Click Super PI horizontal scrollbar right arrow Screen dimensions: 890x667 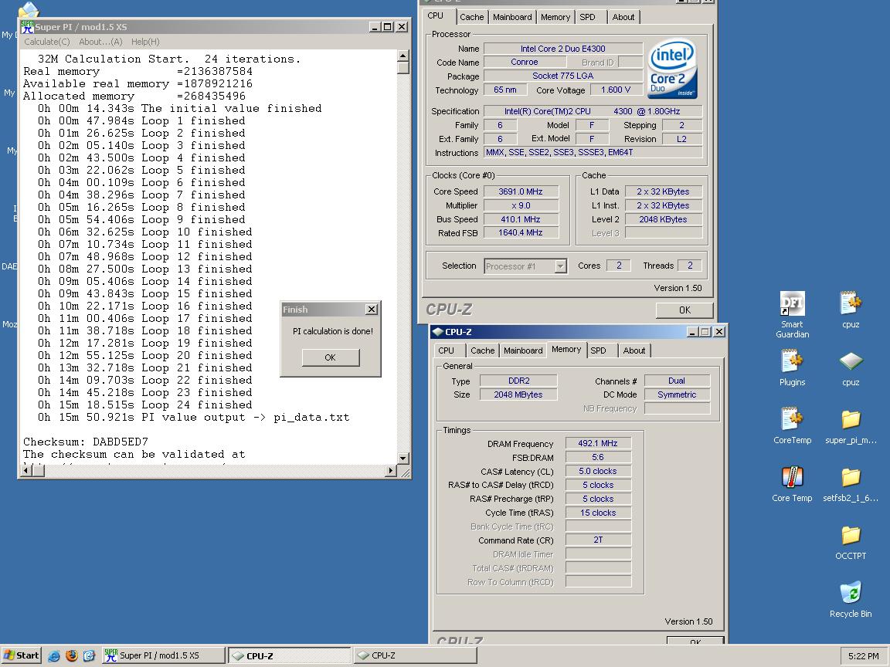tap(390, 470)
